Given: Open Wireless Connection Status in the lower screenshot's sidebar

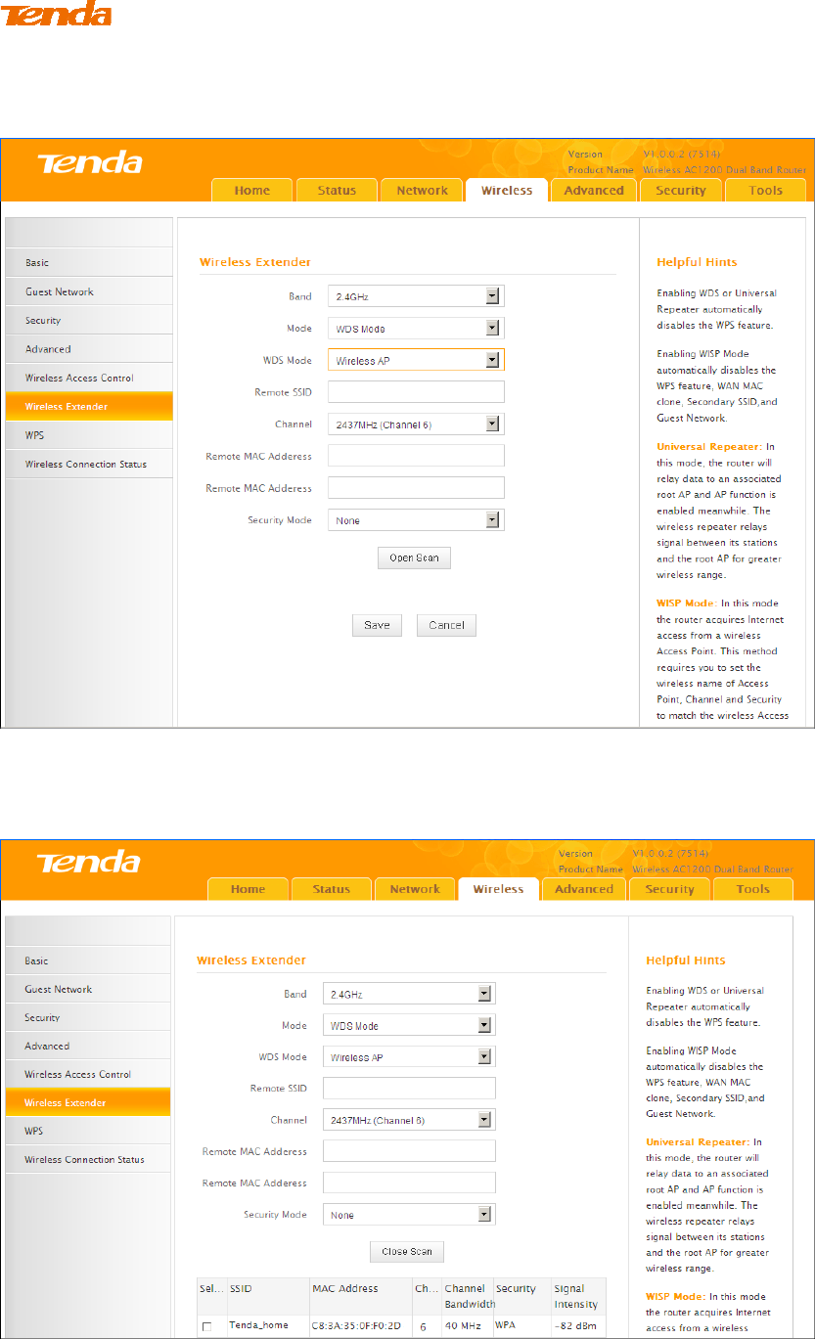Looking at the screenshot, I should (x=88, y=1159).
